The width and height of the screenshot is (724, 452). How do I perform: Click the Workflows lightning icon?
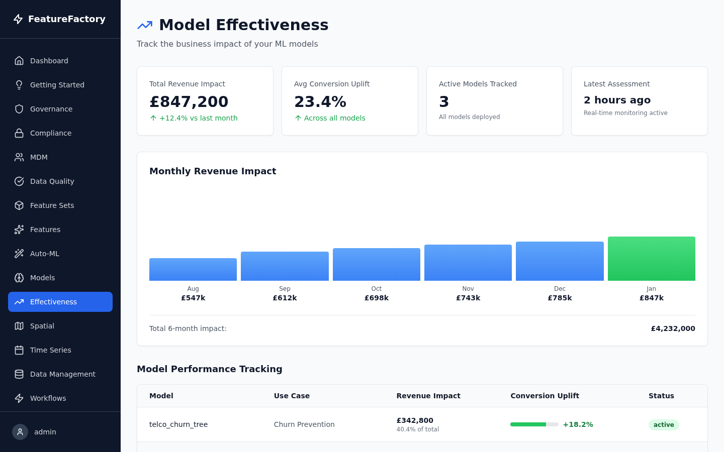click(19, 398)
